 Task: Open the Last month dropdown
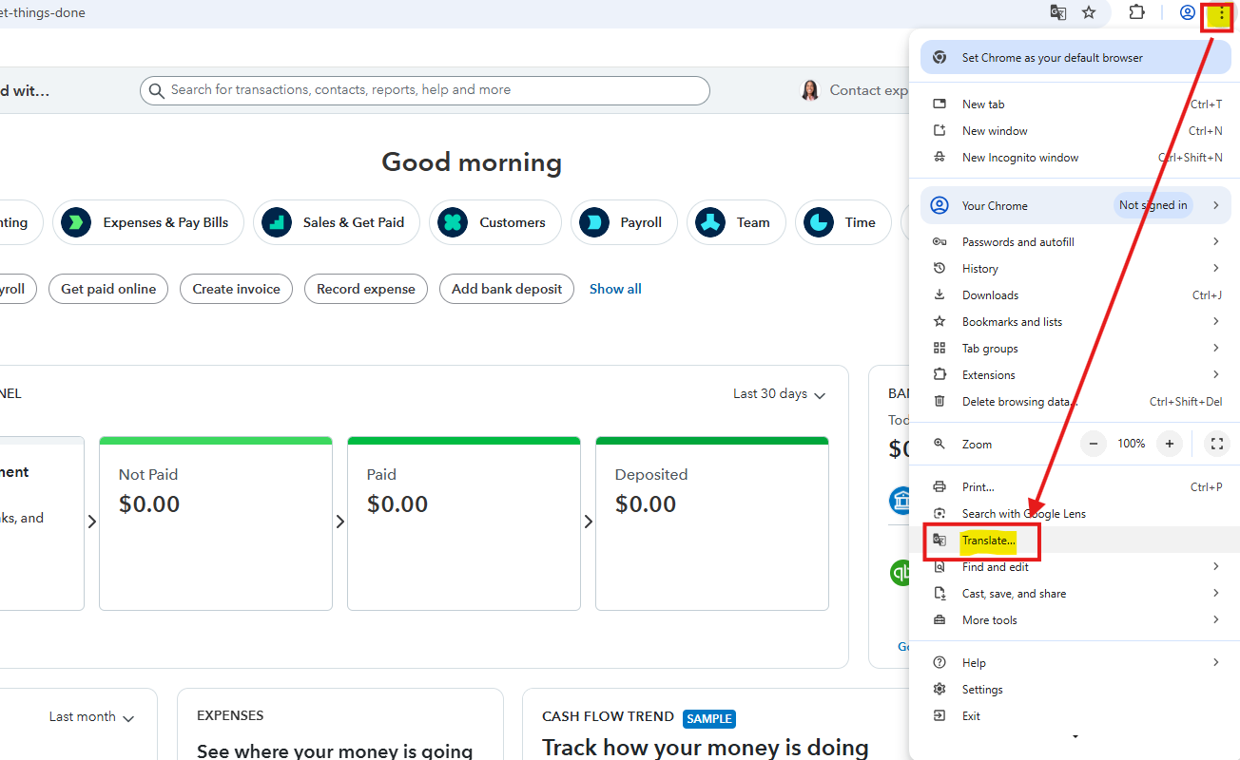(91, 717)
